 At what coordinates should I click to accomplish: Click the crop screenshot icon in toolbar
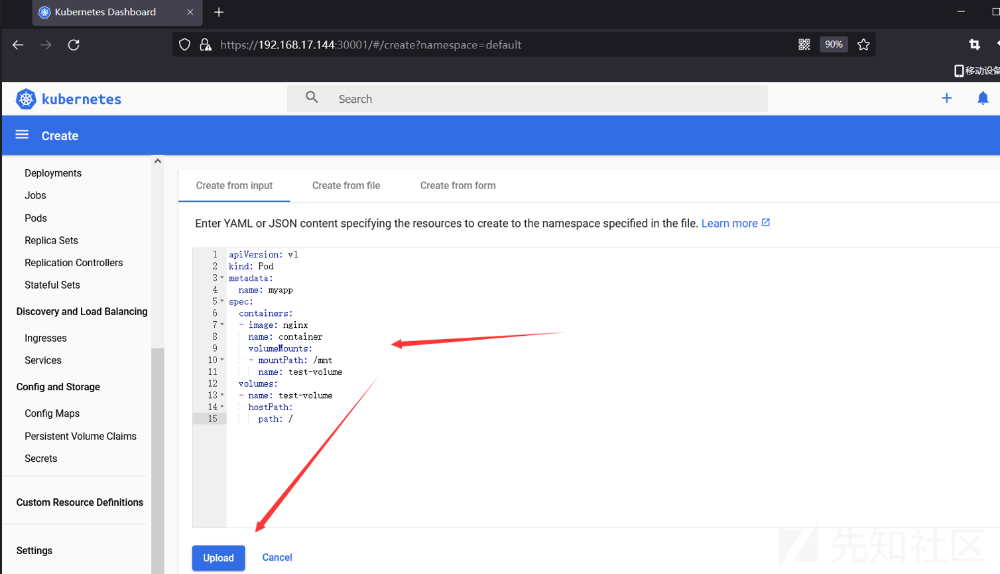pyautogui.click(x=974, y=44)
